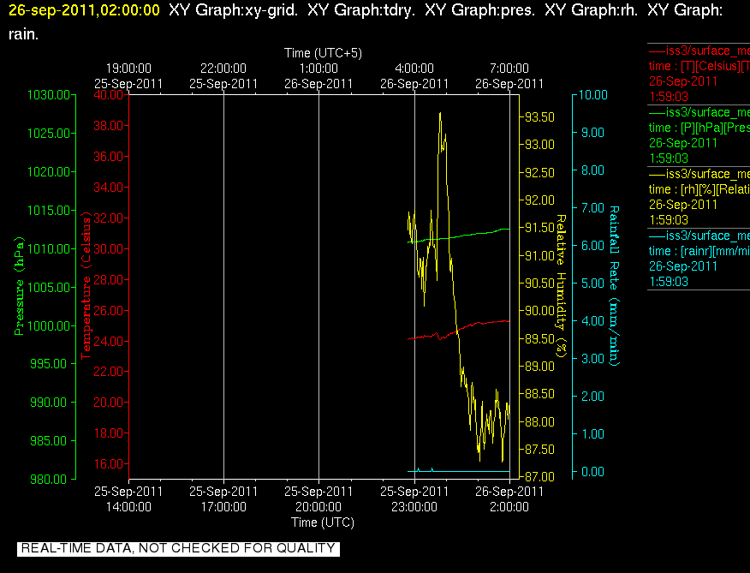This screenshot has height=573, width=750.
Task: Click bottom axis label 25-Sep-2011 23:00:00
Action: point(414,498)
